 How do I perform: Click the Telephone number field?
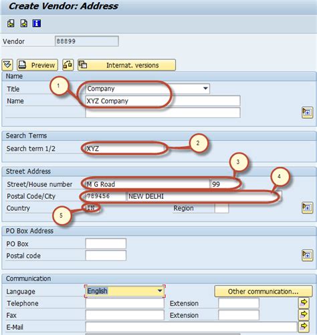[124, 303]
